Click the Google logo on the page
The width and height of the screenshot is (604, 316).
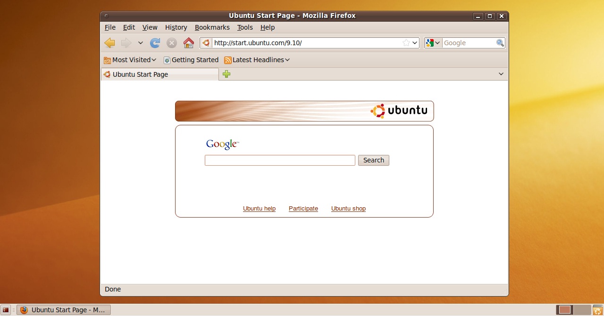[222, 144]
